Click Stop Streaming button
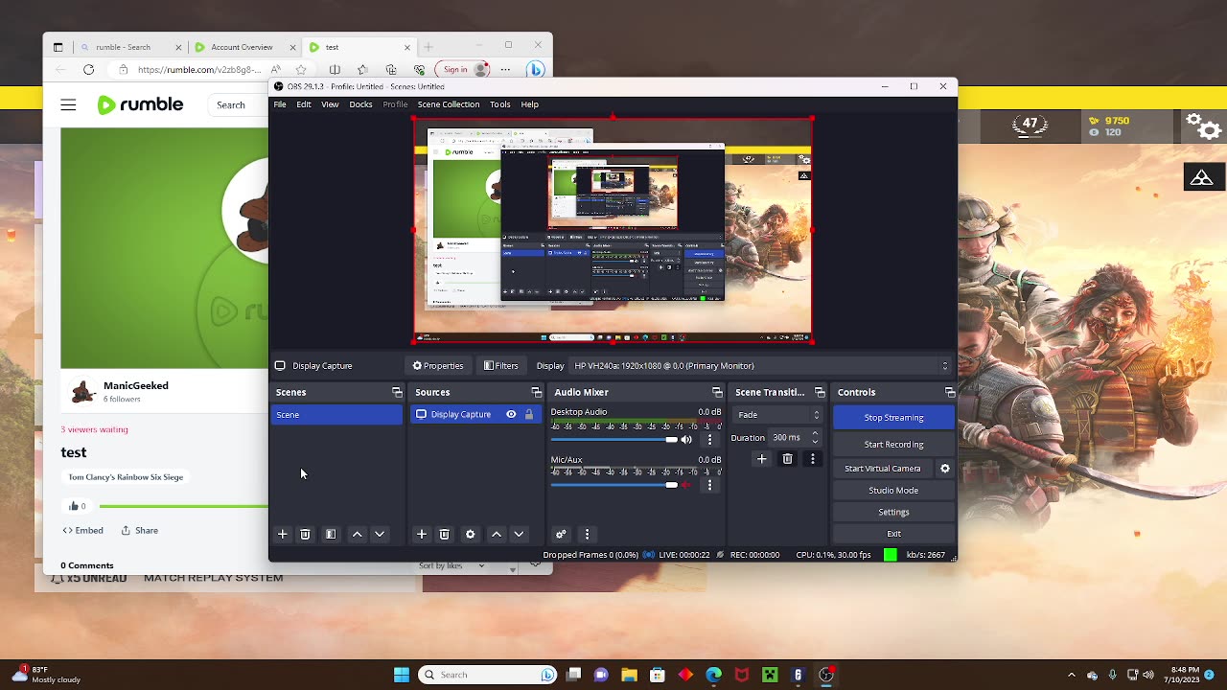The image size is (1227, 690). point(893,418)
